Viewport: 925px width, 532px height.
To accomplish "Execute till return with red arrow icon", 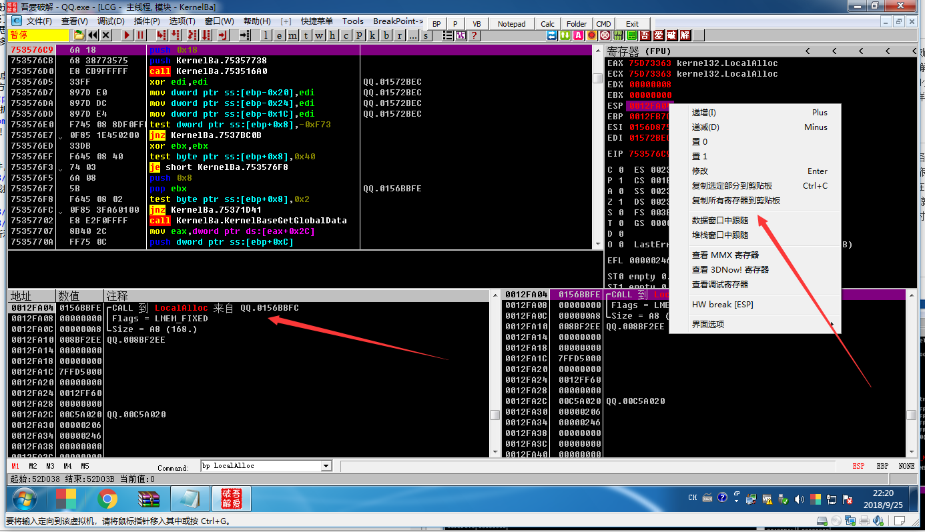I will point(223,35).
